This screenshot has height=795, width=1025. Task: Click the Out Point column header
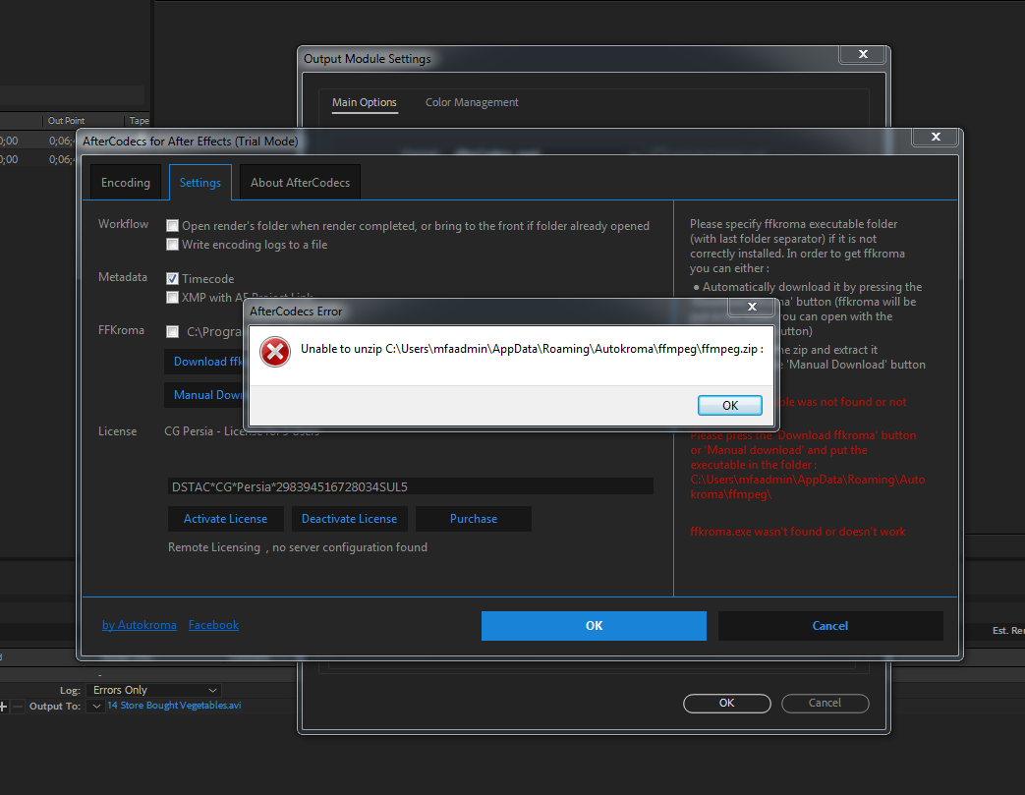point(66,120)
